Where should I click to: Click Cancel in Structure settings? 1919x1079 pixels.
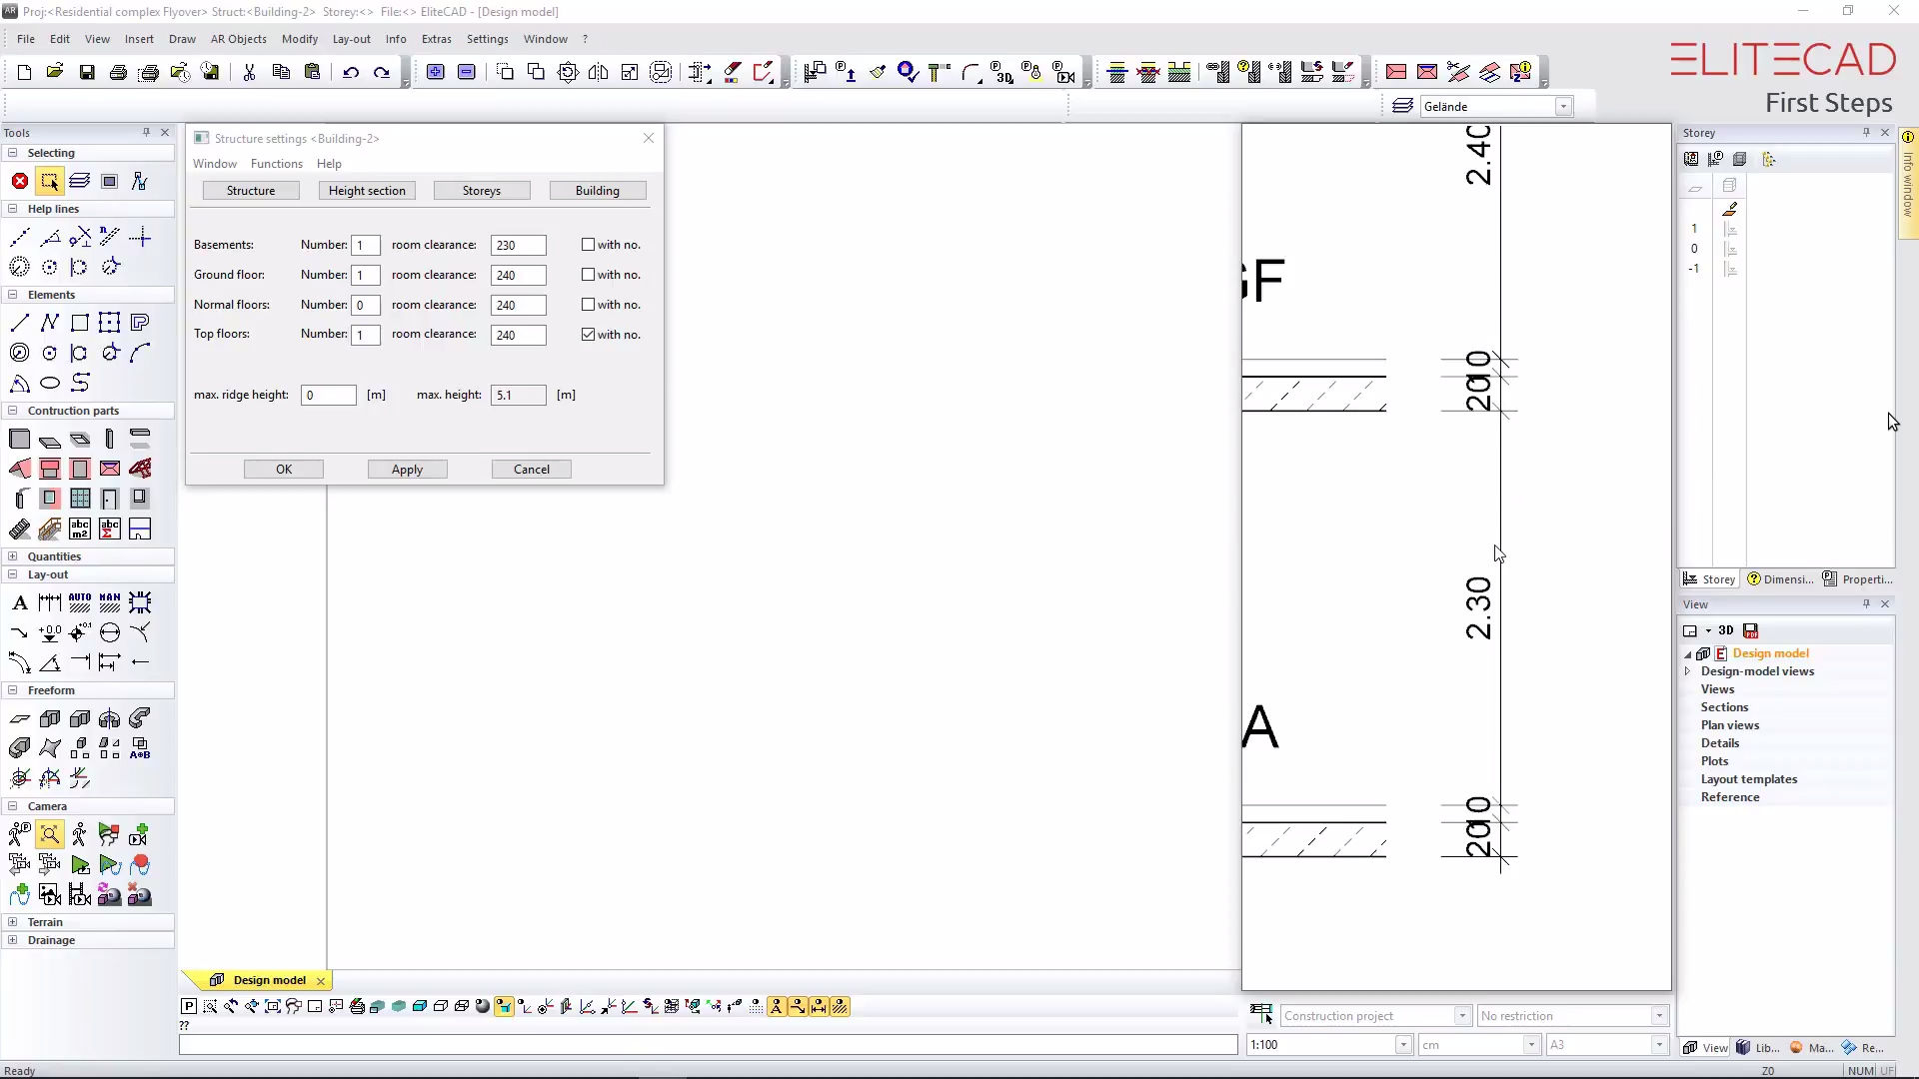[532, 470]
